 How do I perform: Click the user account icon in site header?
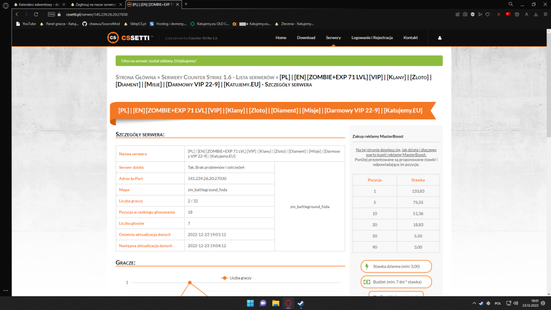(440, 38)
